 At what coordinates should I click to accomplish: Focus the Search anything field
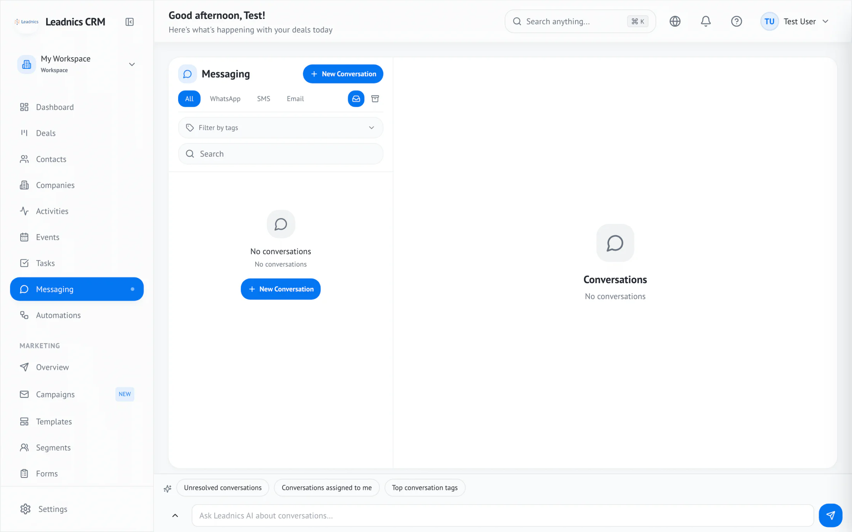pos(580,21)
